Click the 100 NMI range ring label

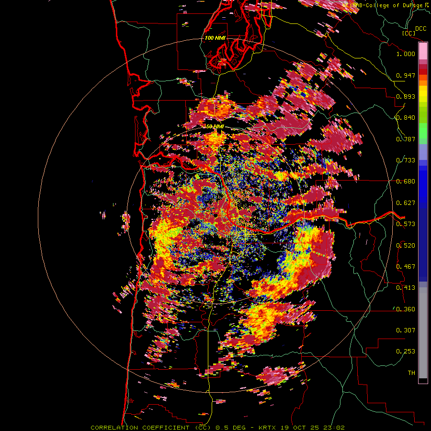pyautogui.click(x=215, y=38)
